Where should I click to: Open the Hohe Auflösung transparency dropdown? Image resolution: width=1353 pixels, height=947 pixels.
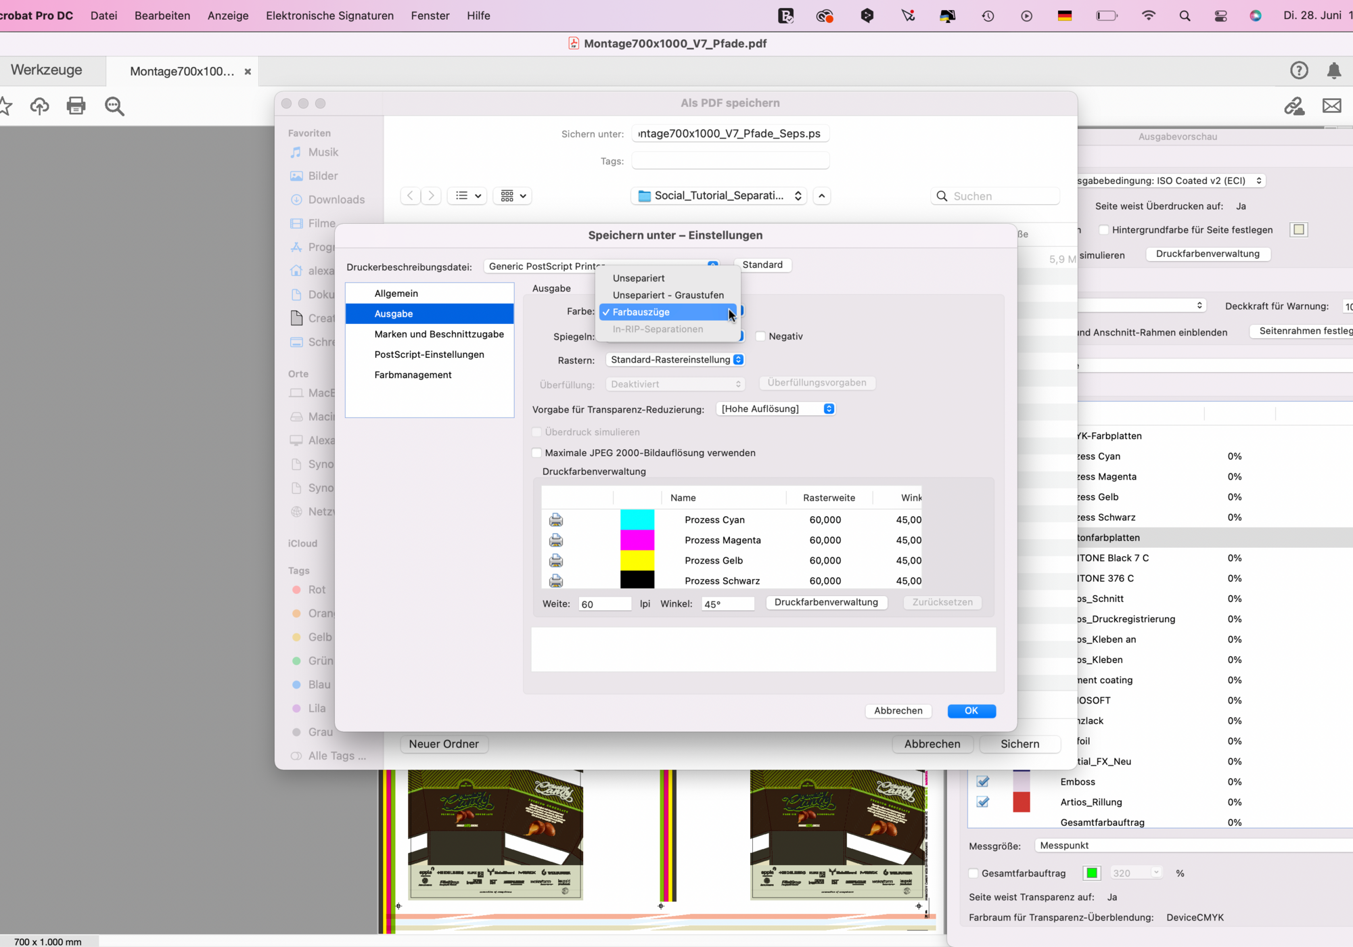(775, 409)
